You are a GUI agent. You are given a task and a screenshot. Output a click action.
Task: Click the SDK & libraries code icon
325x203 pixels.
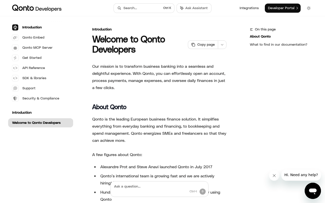(15, 78)
